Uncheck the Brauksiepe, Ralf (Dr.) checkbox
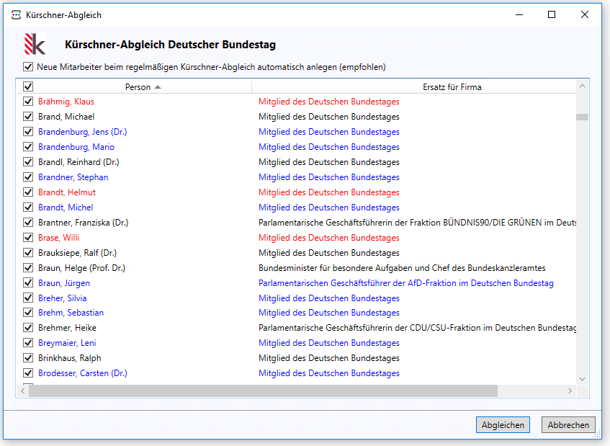This screenshot has height=446, width=610. (28, 253)
